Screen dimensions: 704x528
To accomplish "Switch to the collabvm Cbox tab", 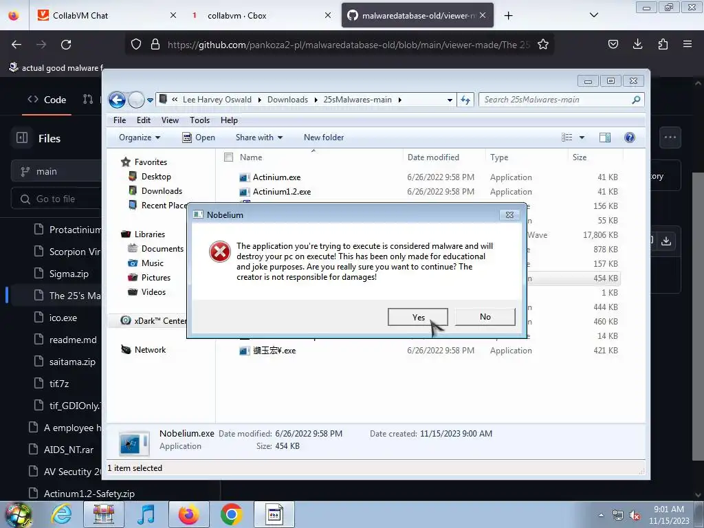I will pyautogui.click(x=262, y=16).
